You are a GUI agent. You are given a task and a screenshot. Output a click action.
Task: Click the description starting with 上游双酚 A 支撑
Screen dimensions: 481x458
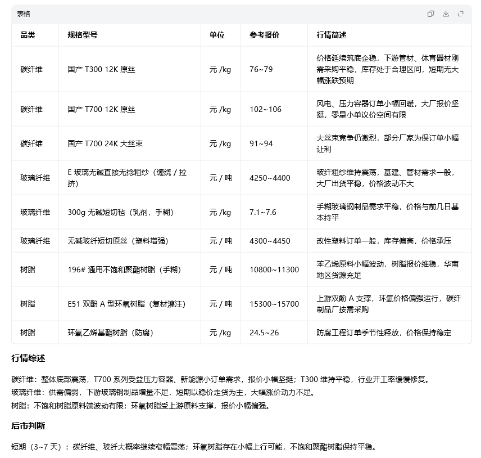pyautogui.click(x=389, y=304)
